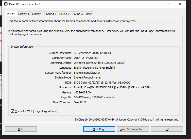Select computer name DESKTOP-MGN64EK

86,58
